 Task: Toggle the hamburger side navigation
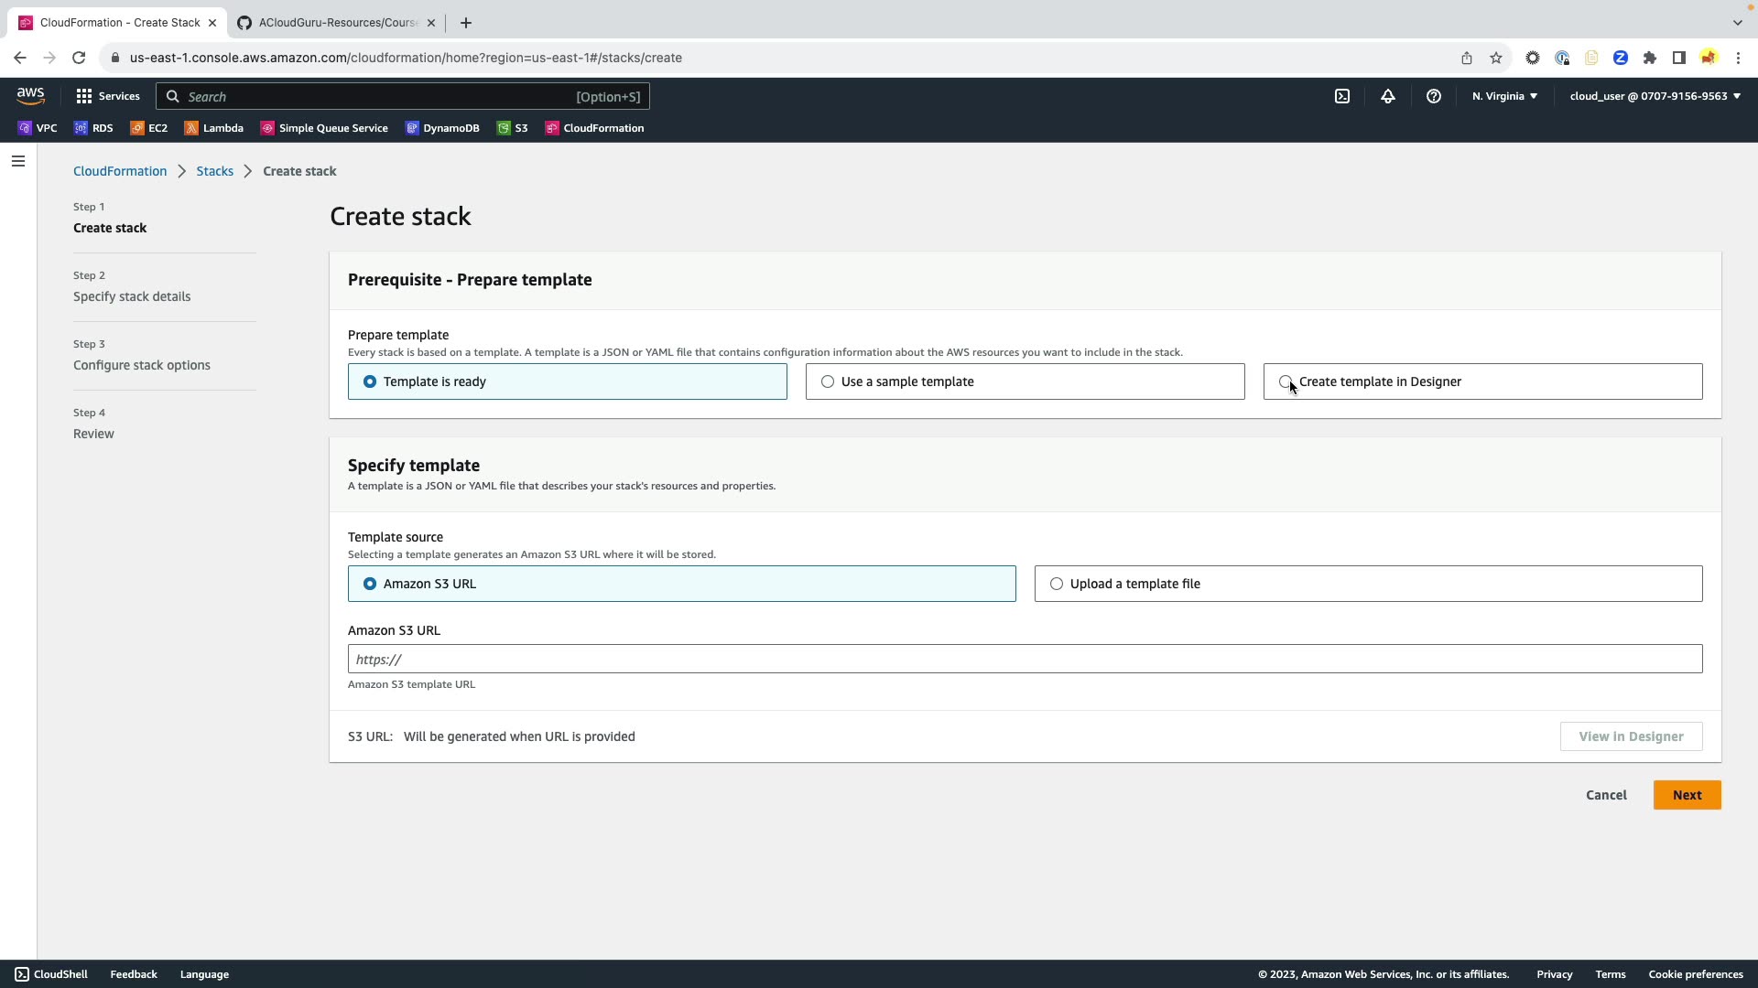click(x=17, y=162)
